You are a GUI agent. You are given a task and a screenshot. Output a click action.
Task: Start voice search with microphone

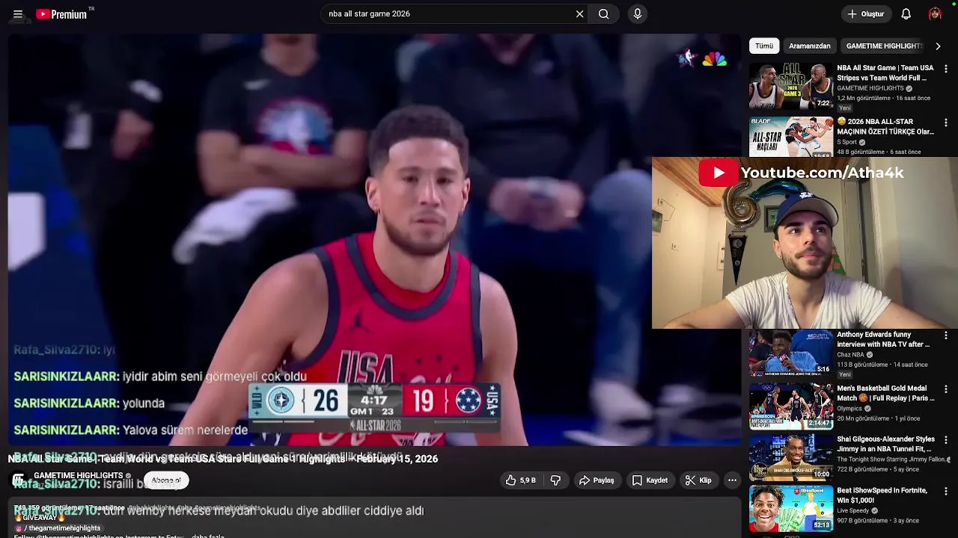point(637,14)
